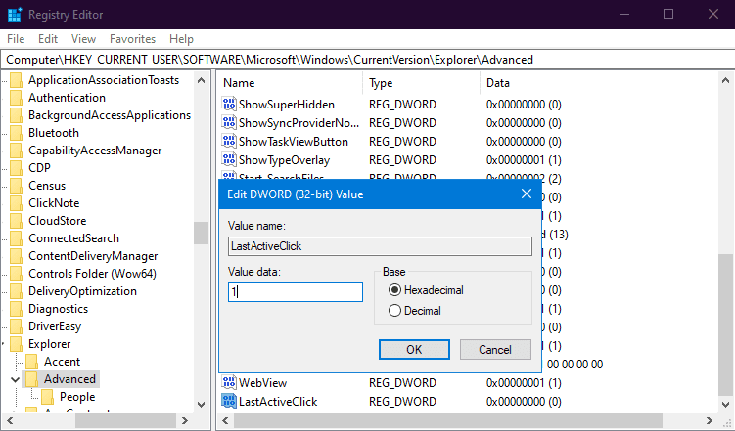The height and width of the screenshot is (431, 735).
Task: Select the Accent key in tree
Action: (62, 362)
